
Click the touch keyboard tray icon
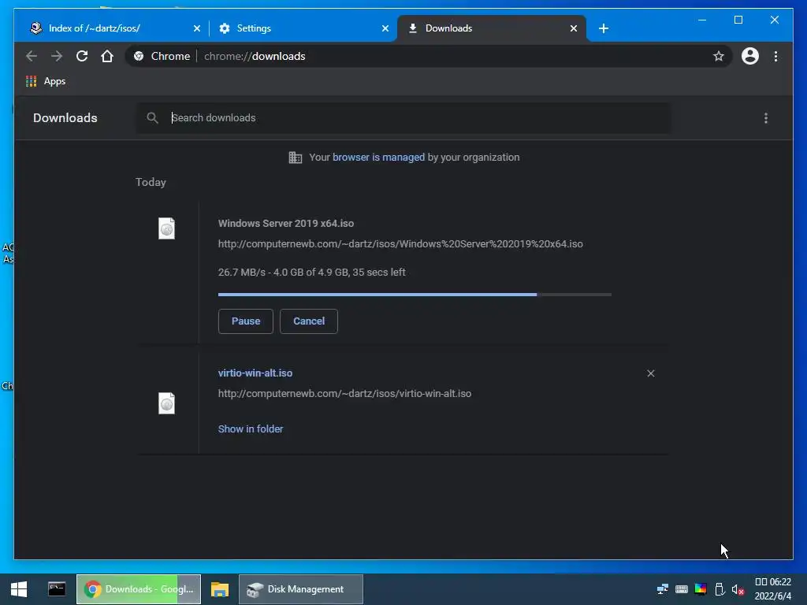click(x=682, y=589)
